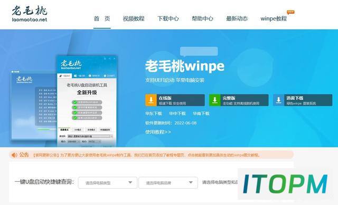Open the 请选择电脑类型 dropdown
Viewport: 338px width, 205px height.
coord(107,183)
